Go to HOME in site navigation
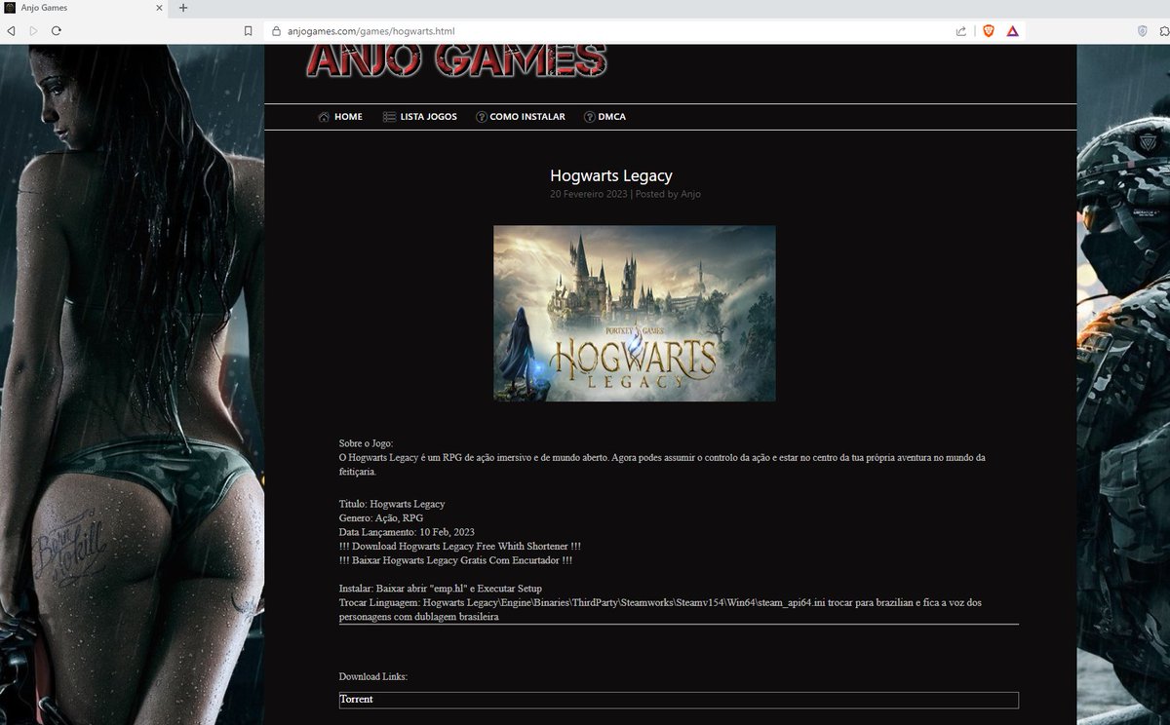Image resolution: width=1170 pixels, height=725 pixels. [x=348, y=117]
